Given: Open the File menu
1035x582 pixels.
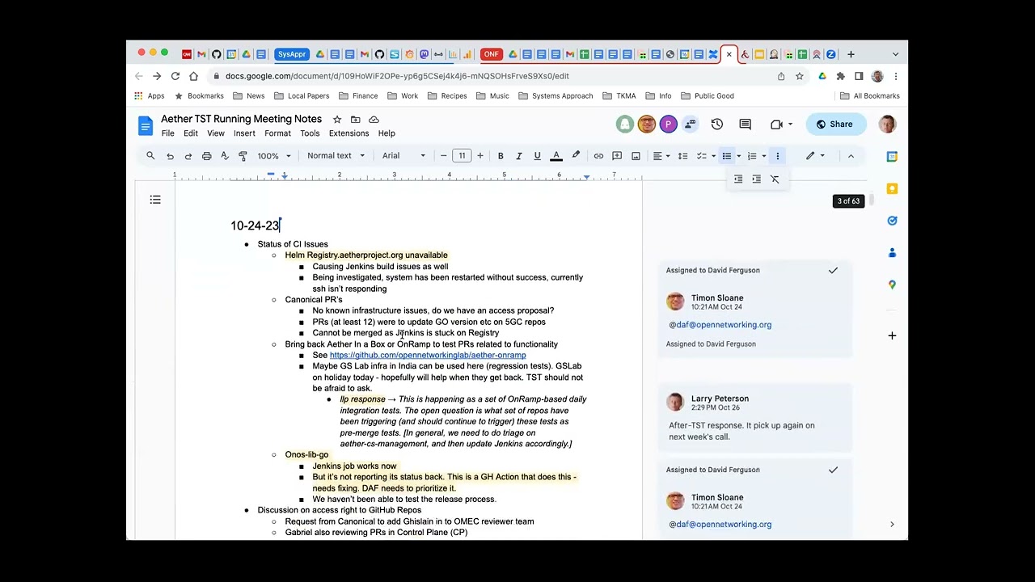Looking at the screenshot, I should click(167, 133).
